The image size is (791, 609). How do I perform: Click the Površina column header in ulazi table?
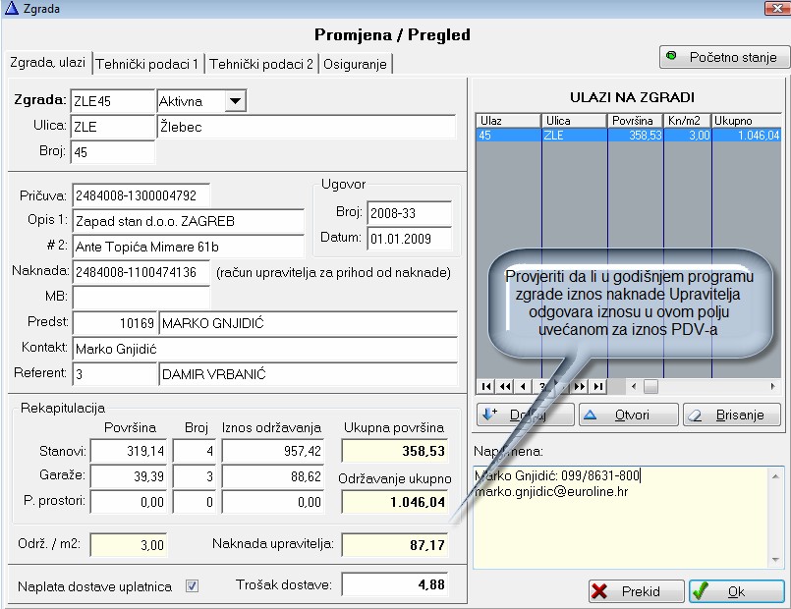click(635, 121)
